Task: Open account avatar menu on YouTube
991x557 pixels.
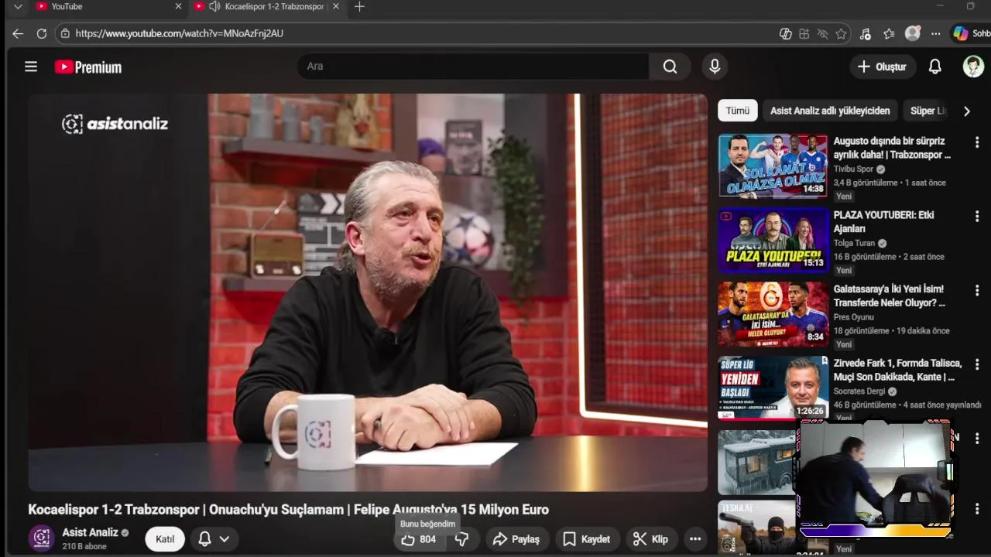Action: (x=973, y=67)
